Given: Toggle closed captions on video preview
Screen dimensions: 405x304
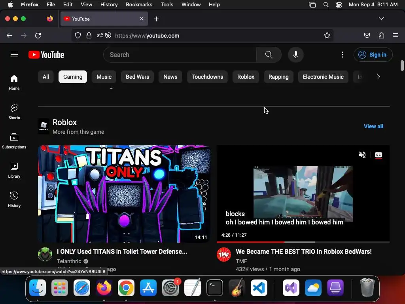Looking at the screenshot, I should (379, 155).
